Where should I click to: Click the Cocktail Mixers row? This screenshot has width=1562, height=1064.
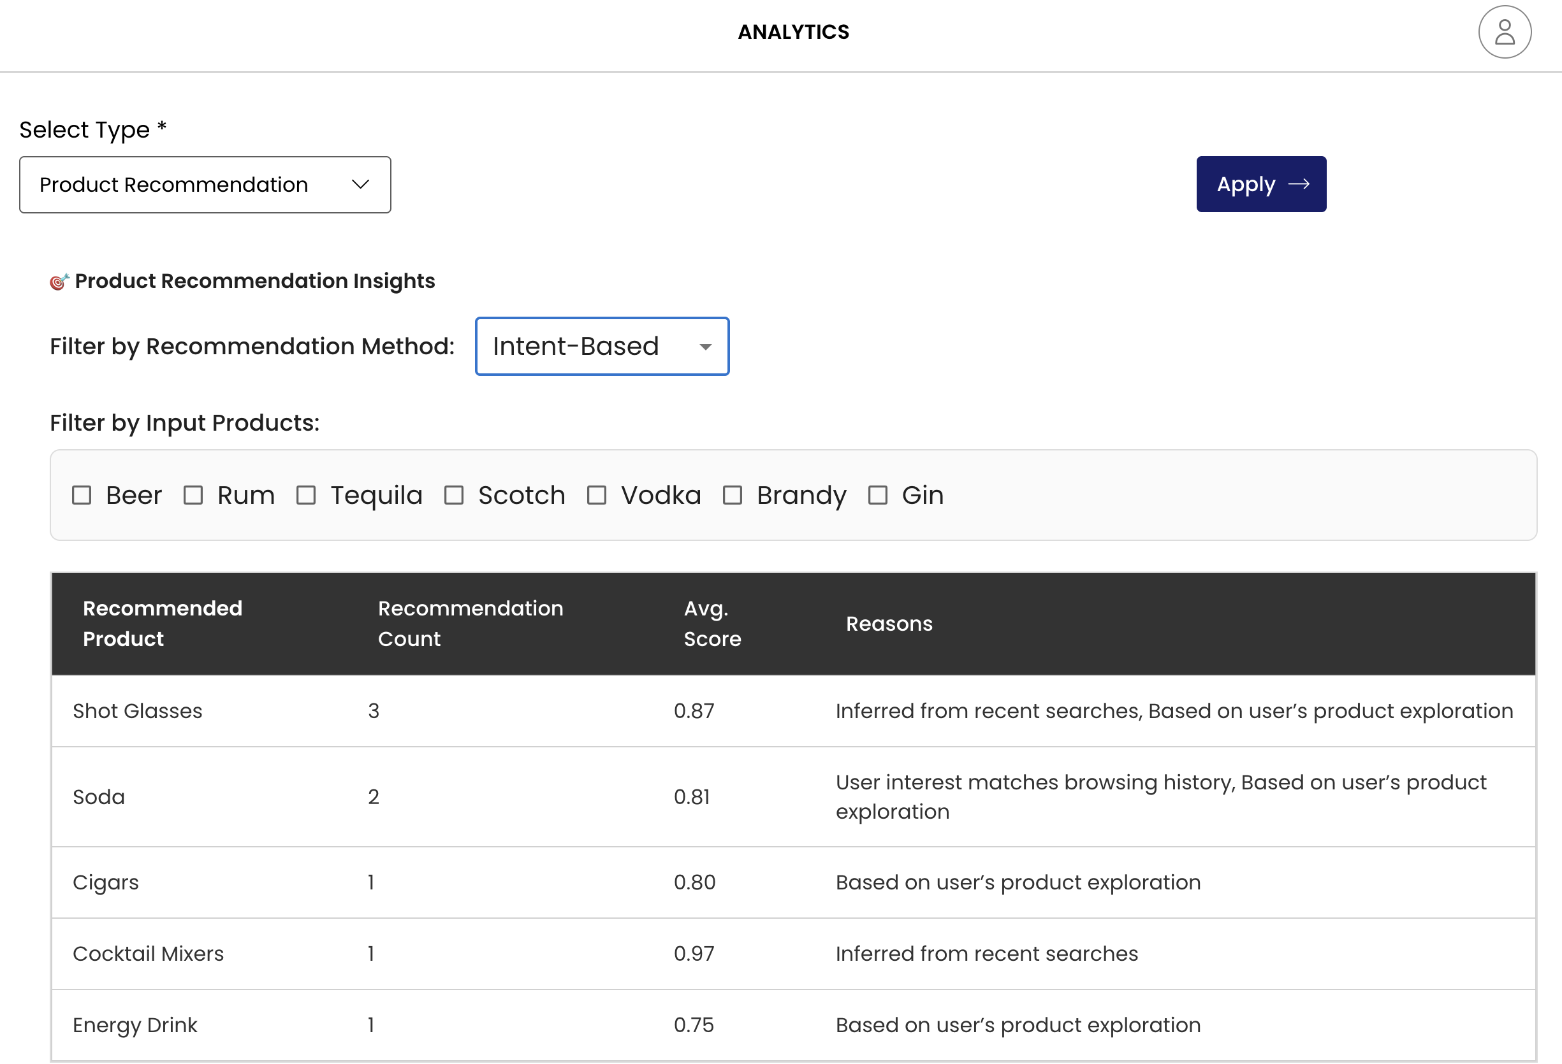(148, 953)
